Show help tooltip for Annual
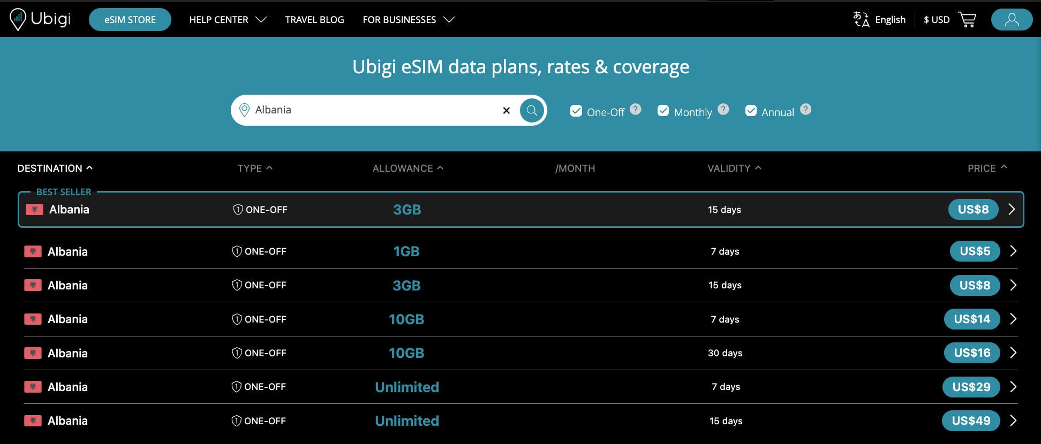 (805, 109)
